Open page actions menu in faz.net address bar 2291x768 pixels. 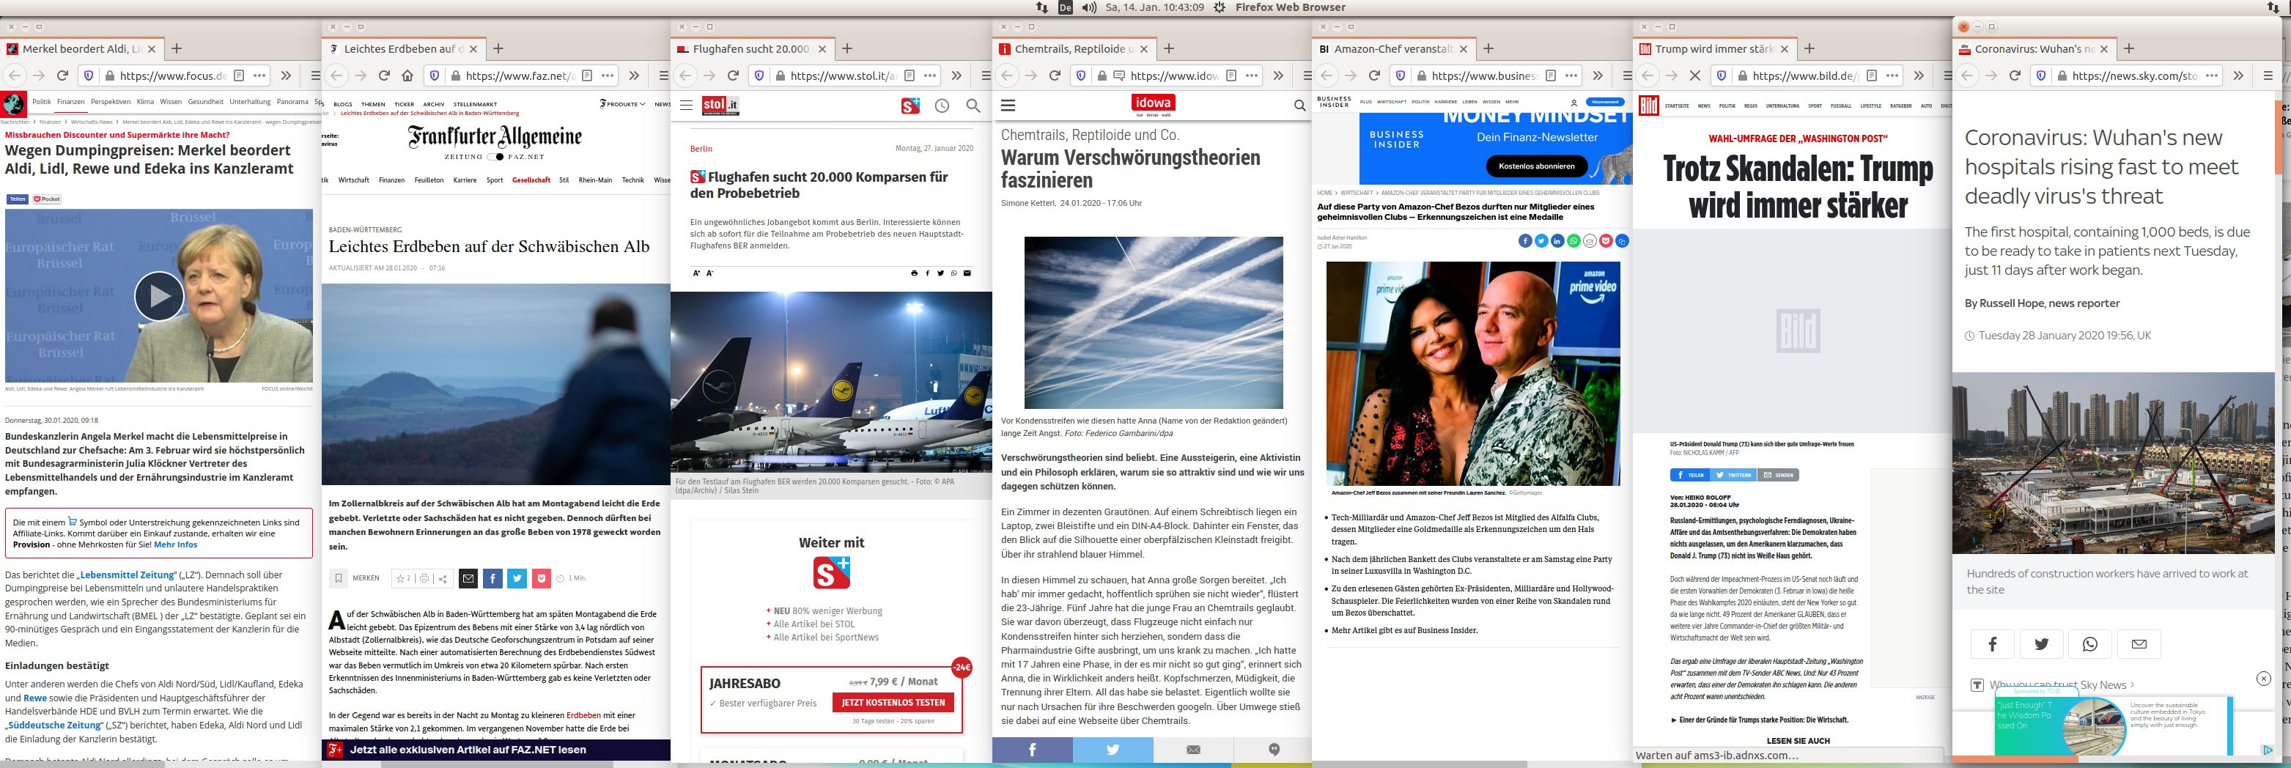(608, 75)
